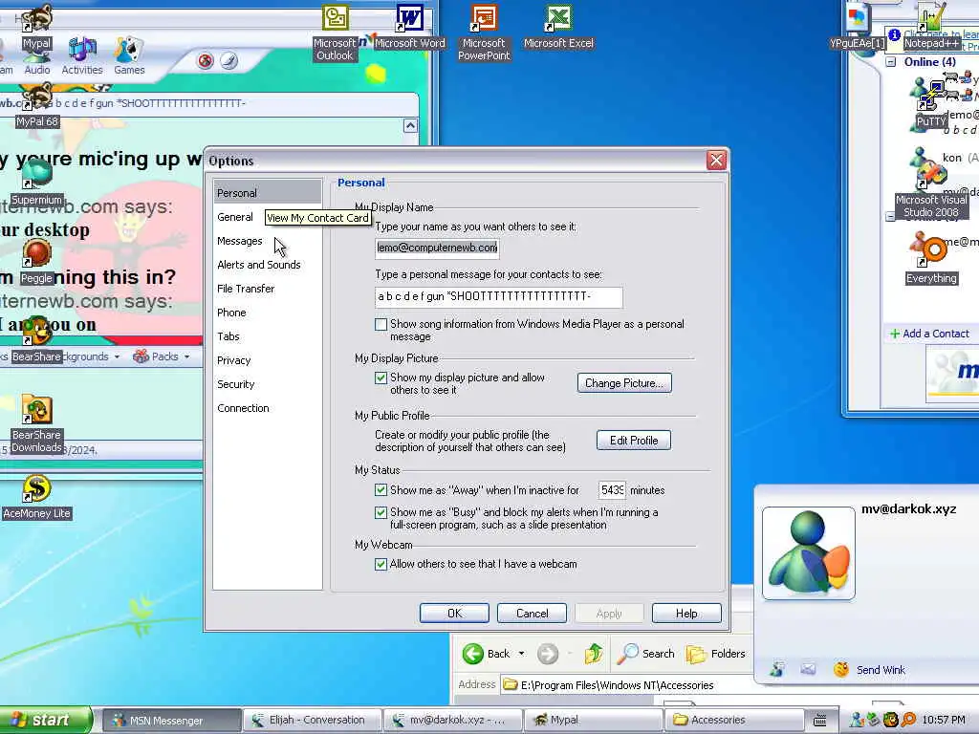Click the Change Picture button
This screenshot has width=979, height=734.
(624, 382)
